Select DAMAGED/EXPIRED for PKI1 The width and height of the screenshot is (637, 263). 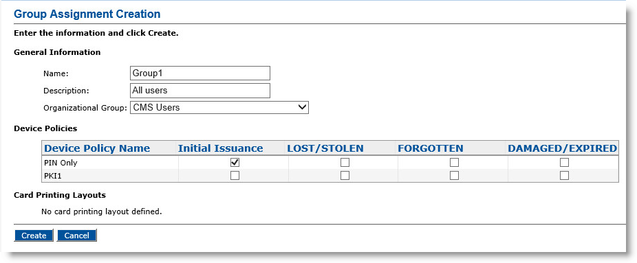click(x=564, y=176)
